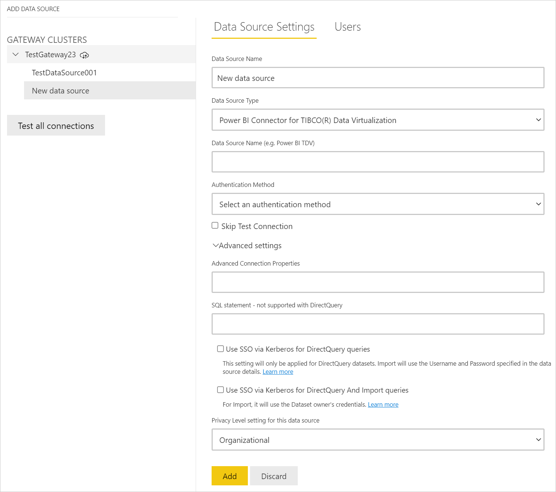Screen dimensions: 556x492
Task: Check Use SSO via Kerberos for DirectQuery queries
Action: click(x=220, y=348)
